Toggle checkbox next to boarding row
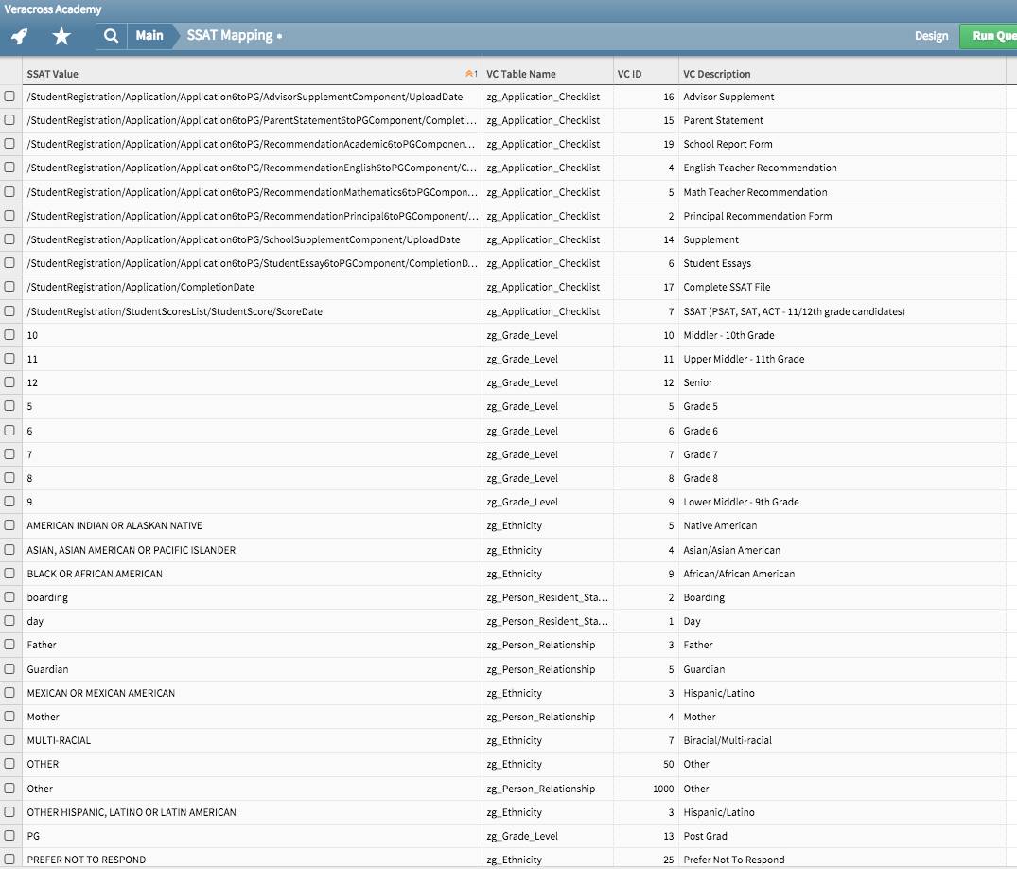The height and width of the screenshot is (869, 1017). pyautogui.click(x=9, y=597)
